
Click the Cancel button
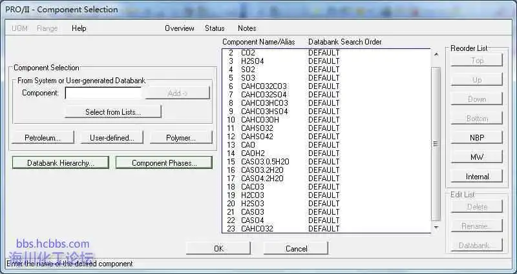pos(296,248)
